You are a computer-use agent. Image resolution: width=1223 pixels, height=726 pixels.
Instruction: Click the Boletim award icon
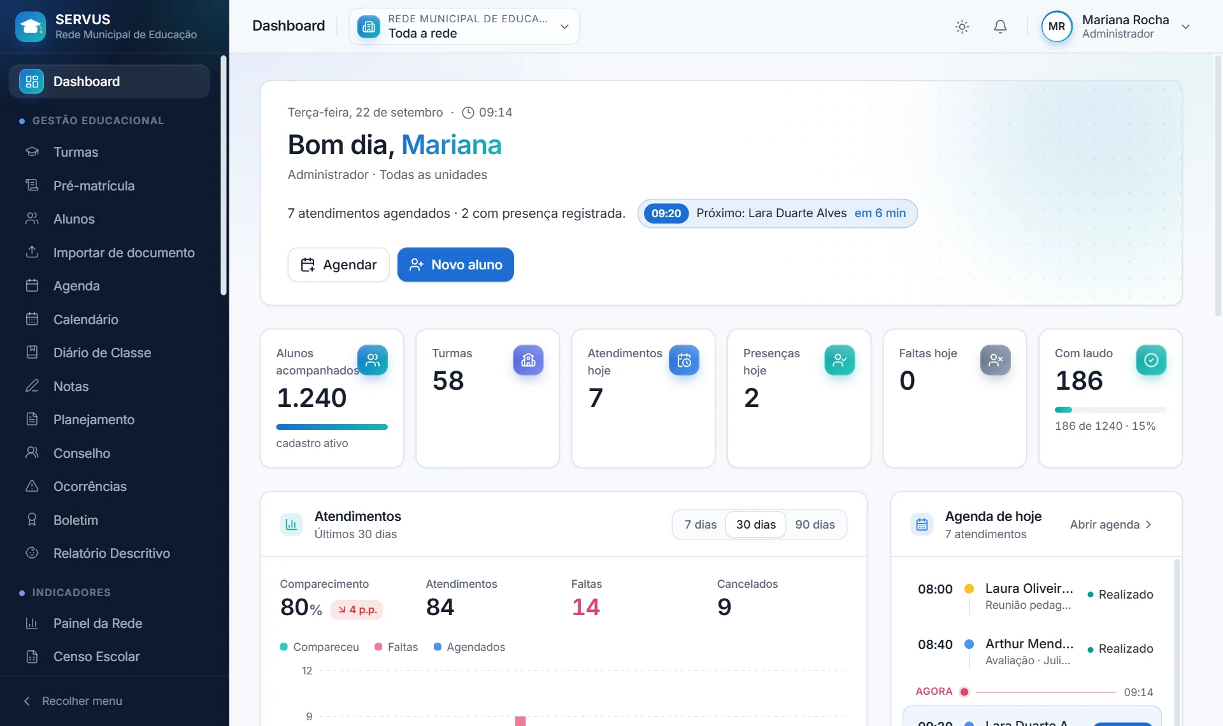tap(32, 520)
